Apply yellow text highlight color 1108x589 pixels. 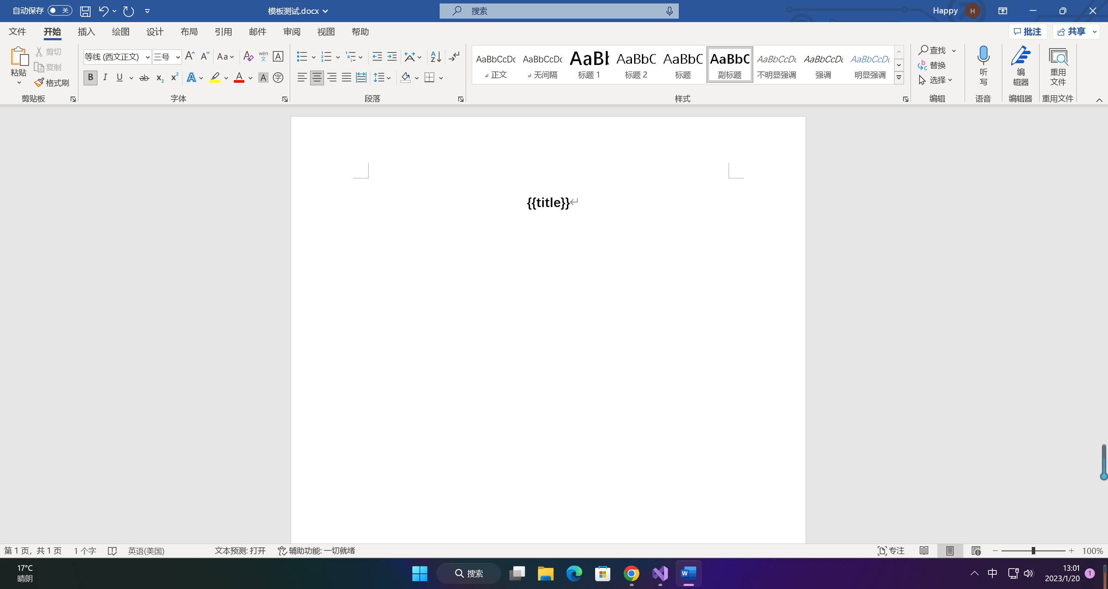tap(215, 78)
